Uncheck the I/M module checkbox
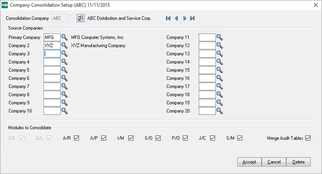The width and height of the screenshot is (322, 174). 131,138
